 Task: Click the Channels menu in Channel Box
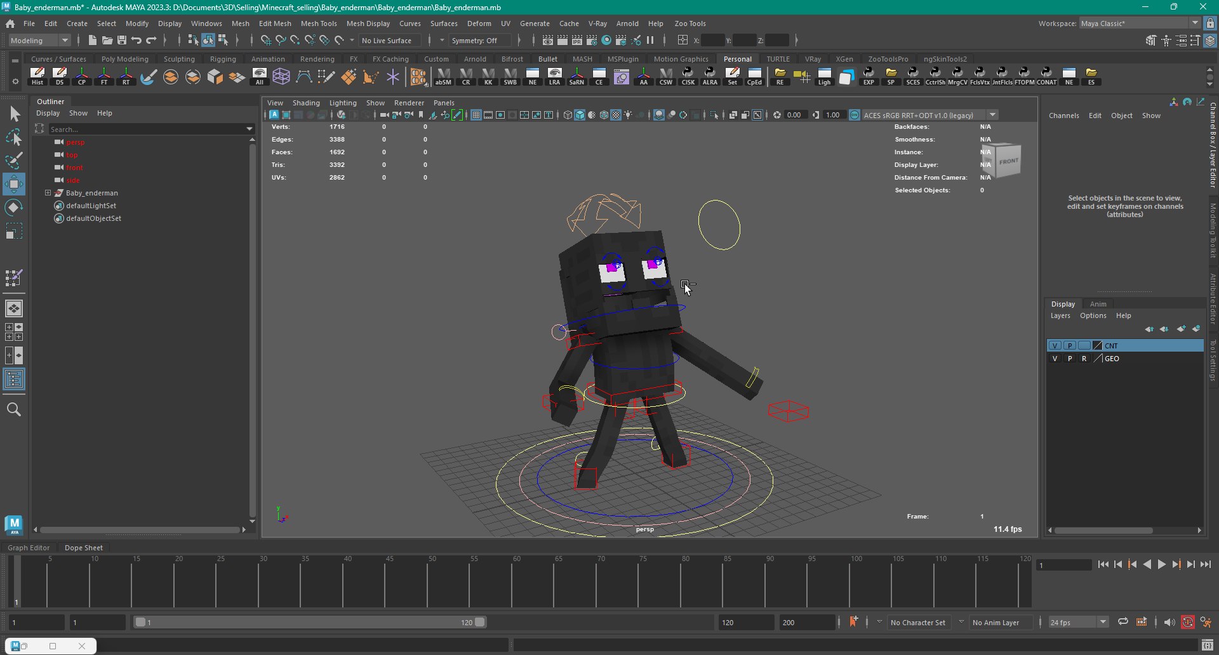(1063, 116)
